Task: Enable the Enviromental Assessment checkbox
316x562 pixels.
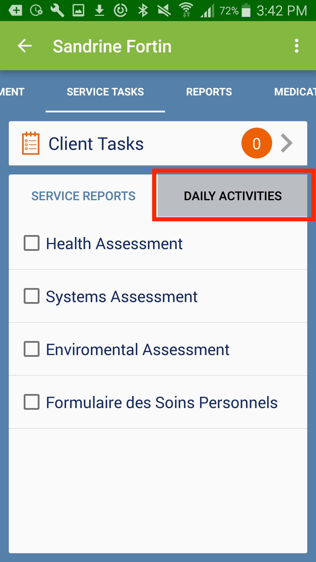Action: click(x=32, y=349)
